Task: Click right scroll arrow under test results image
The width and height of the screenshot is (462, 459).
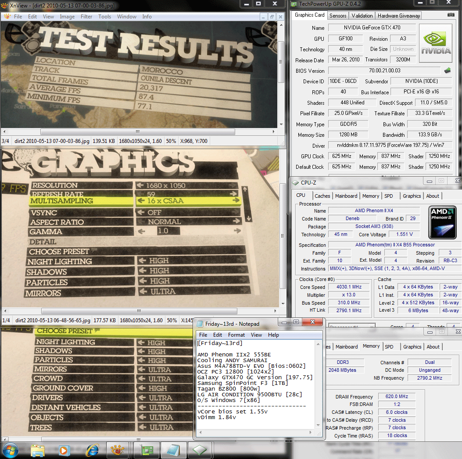Action: [x=274, y=132]
